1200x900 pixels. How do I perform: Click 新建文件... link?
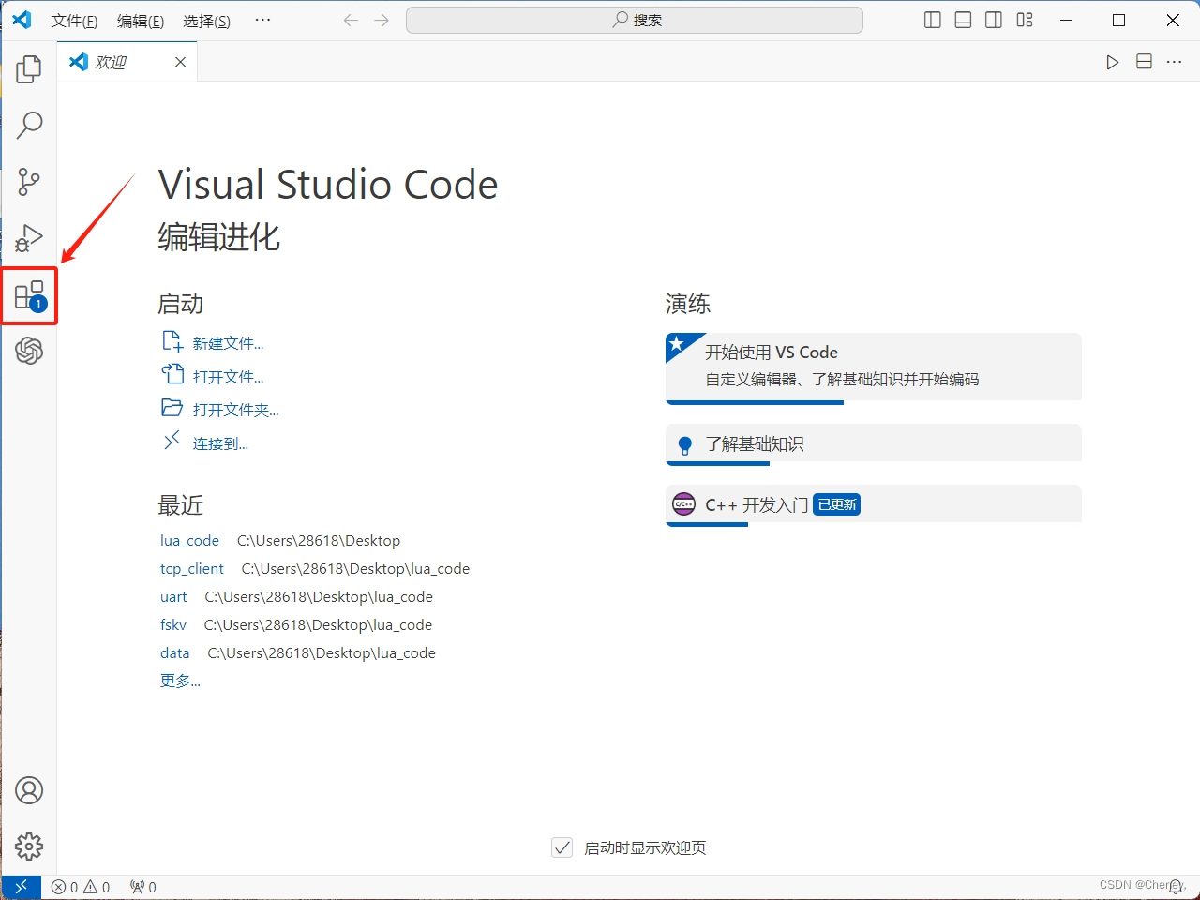[x=228, y=343]
